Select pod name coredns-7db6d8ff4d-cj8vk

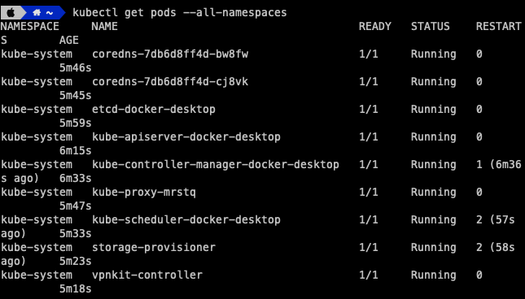pos(170,81)
